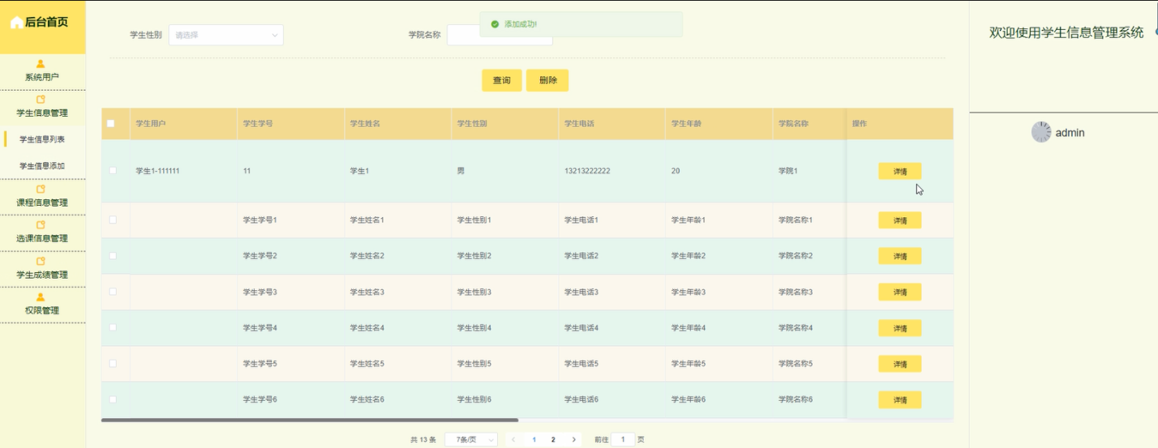Open the 系统用户 menu
Screen dimensions: 1158x448
42,71
